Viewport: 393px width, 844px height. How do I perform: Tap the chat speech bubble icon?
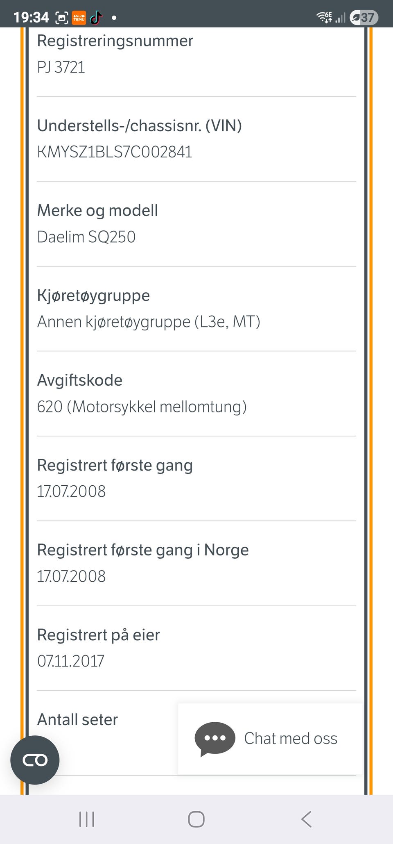tap(215, 739)
